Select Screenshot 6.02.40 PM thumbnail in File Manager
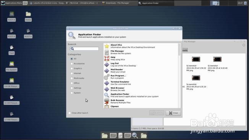Image resolution: width=249 pixels, height=140 pixels. point(217,59)
